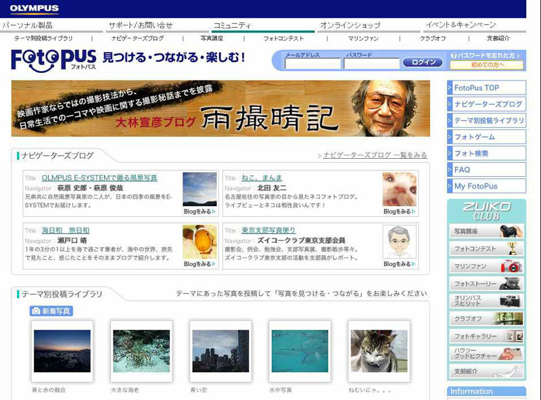Go to テーマ別投稿ライブラリ submenu item
Screen dimensions: 541x400
(43, 39)
